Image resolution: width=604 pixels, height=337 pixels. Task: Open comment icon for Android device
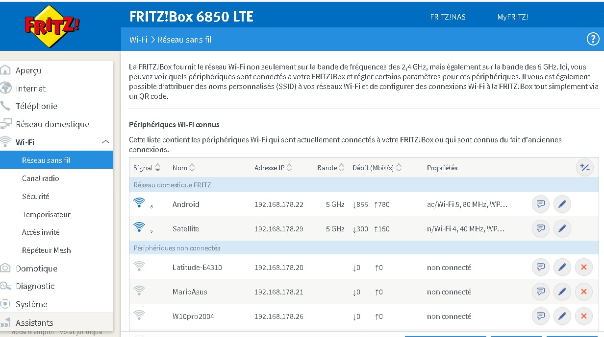[x=541, y=204]
